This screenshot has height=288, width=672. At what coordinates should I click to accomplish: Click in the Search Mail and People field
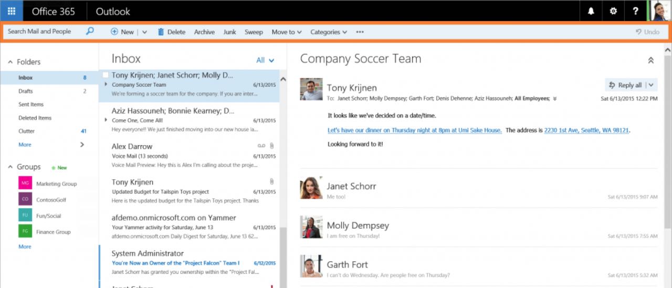pyautogui.click(x=44, y=32)
